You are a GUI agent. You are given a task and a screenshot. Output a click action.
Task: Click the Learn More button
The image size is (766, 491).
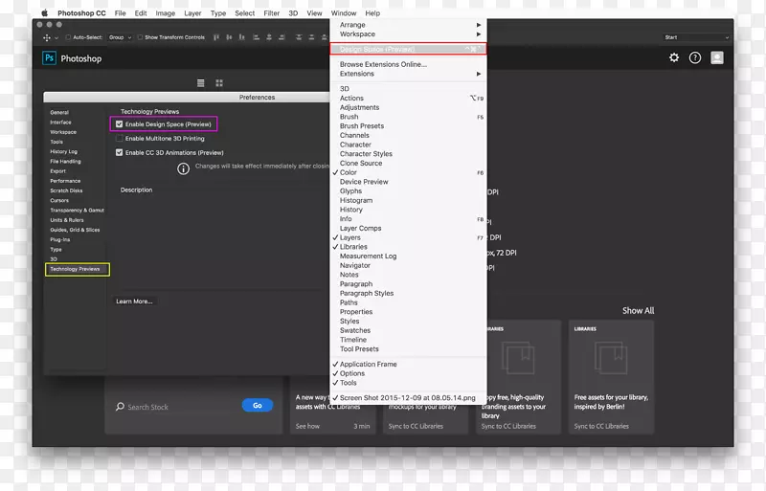pos(134,301)
